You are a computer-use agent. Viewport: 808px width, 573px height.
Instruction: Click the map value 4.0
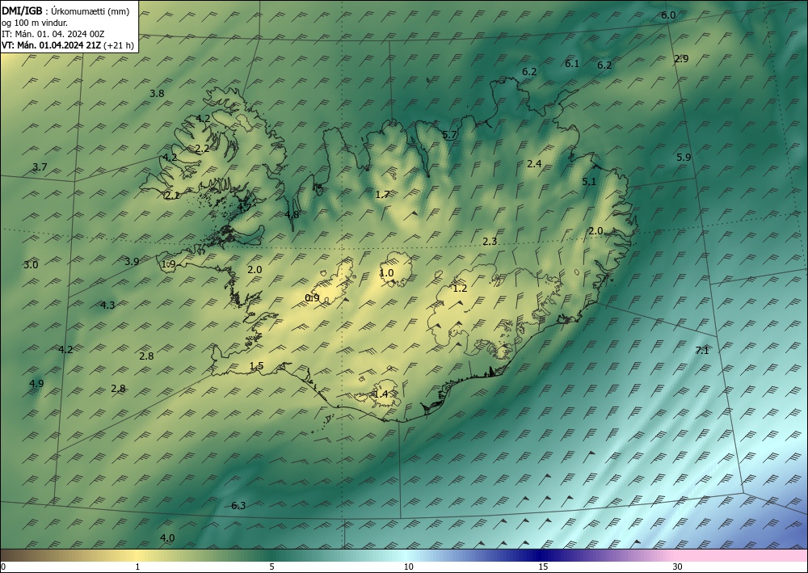coord(167,538)
